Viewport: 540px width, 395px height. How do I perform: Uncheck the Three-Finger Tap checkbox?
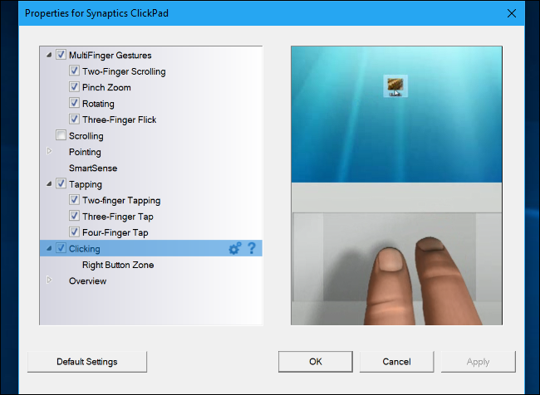[74, 216]
